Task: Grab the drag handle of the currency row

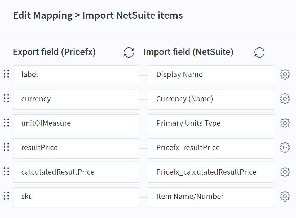Action: (6, 98)
